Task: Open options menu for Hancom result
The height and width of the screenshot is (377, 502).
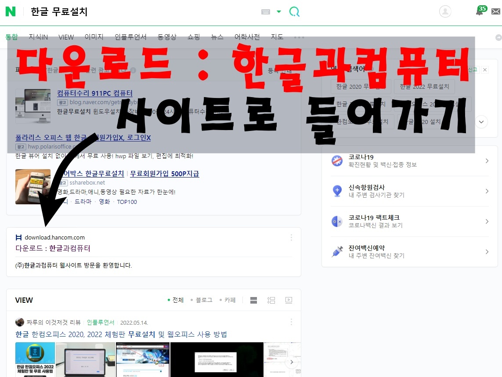Action: 291,237
